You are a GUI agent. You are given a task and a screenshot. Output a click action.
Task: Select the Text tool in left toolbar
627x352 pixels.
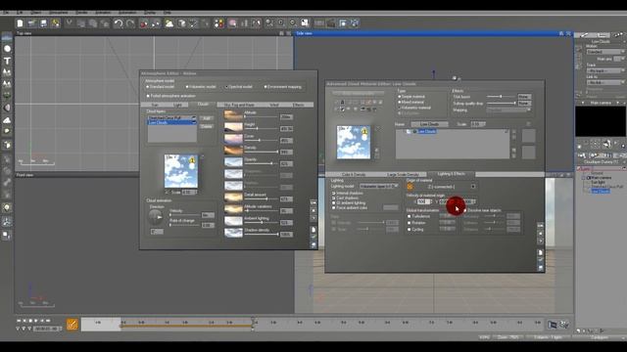coord(7,61)
